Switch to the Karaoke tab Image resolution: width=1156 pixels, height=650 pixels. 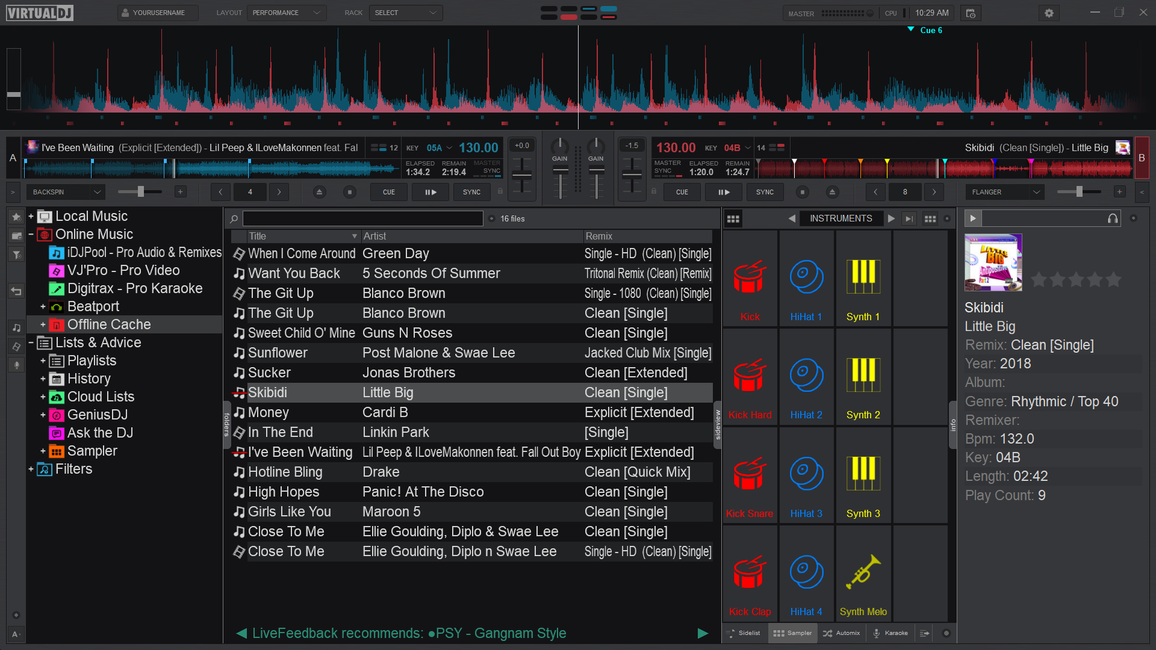click(x=890, y=633)
